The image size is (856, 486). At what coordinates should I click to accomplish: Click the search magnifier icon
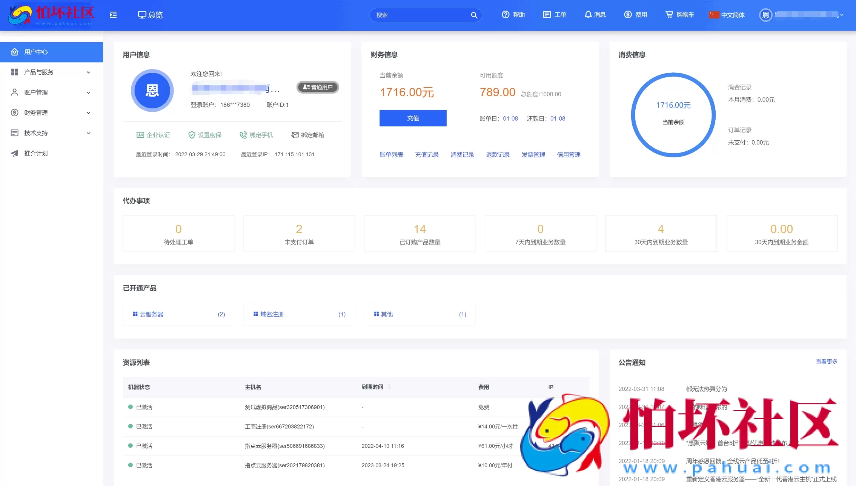[474, 15]
